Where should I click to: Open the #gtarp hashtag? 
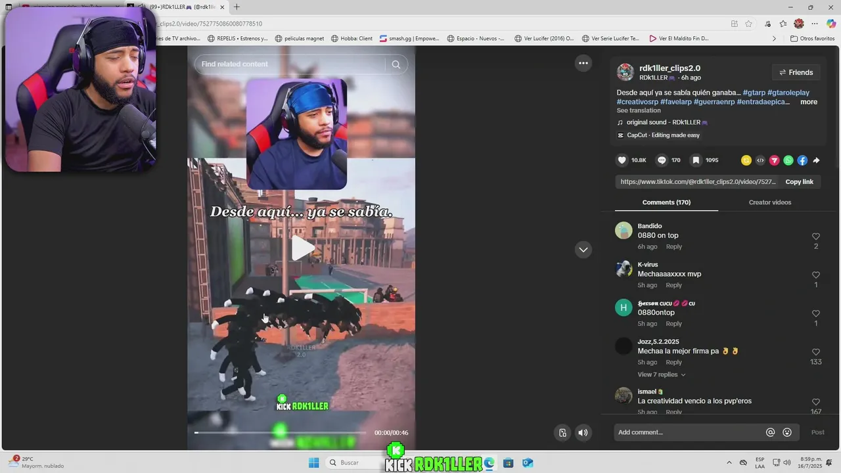pos(754,93)
